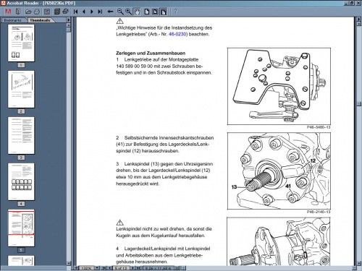This screenshot has width=362, height=271.
Task: Click the page number field
Action: click(x=121, y=268)
